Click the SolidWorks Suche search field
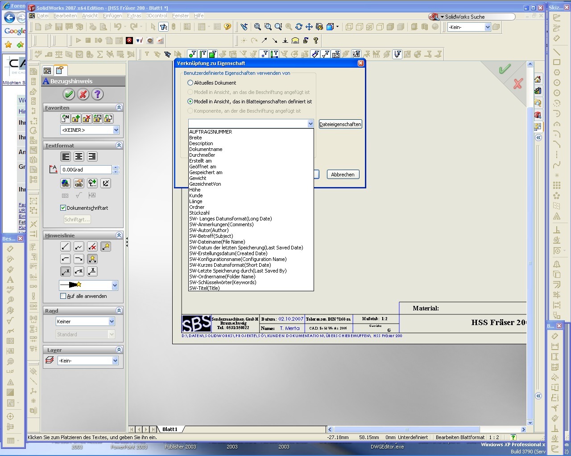 click(475, 17)
